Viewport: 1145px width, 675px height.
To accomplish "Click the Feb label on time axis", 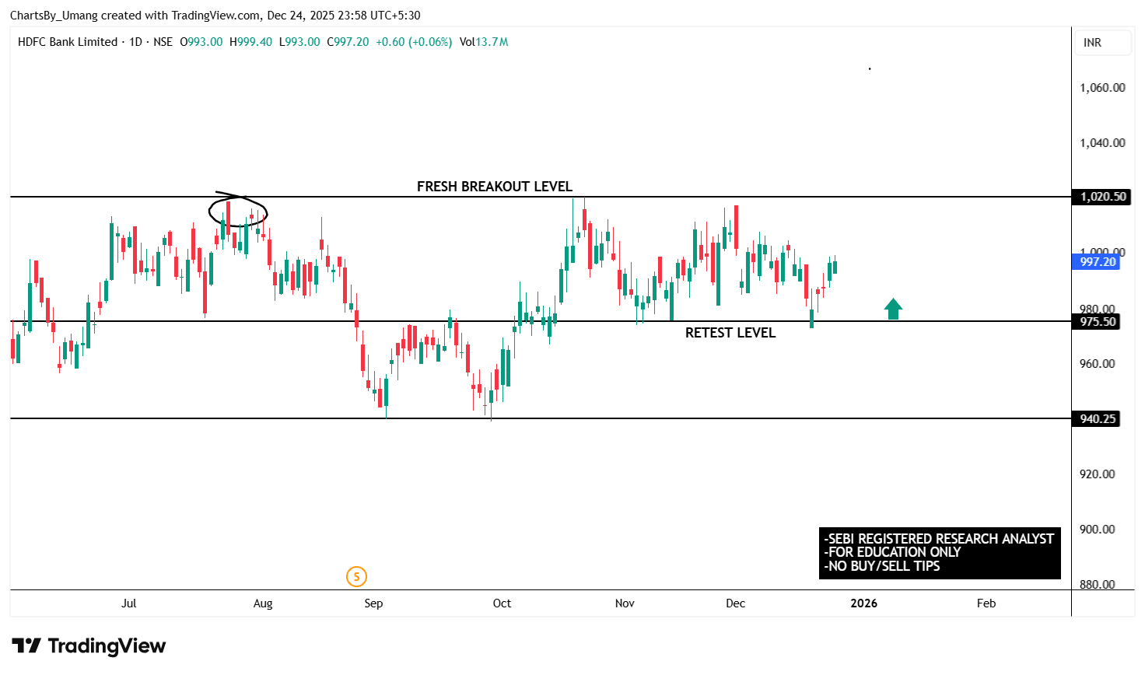I will [986, 603].
